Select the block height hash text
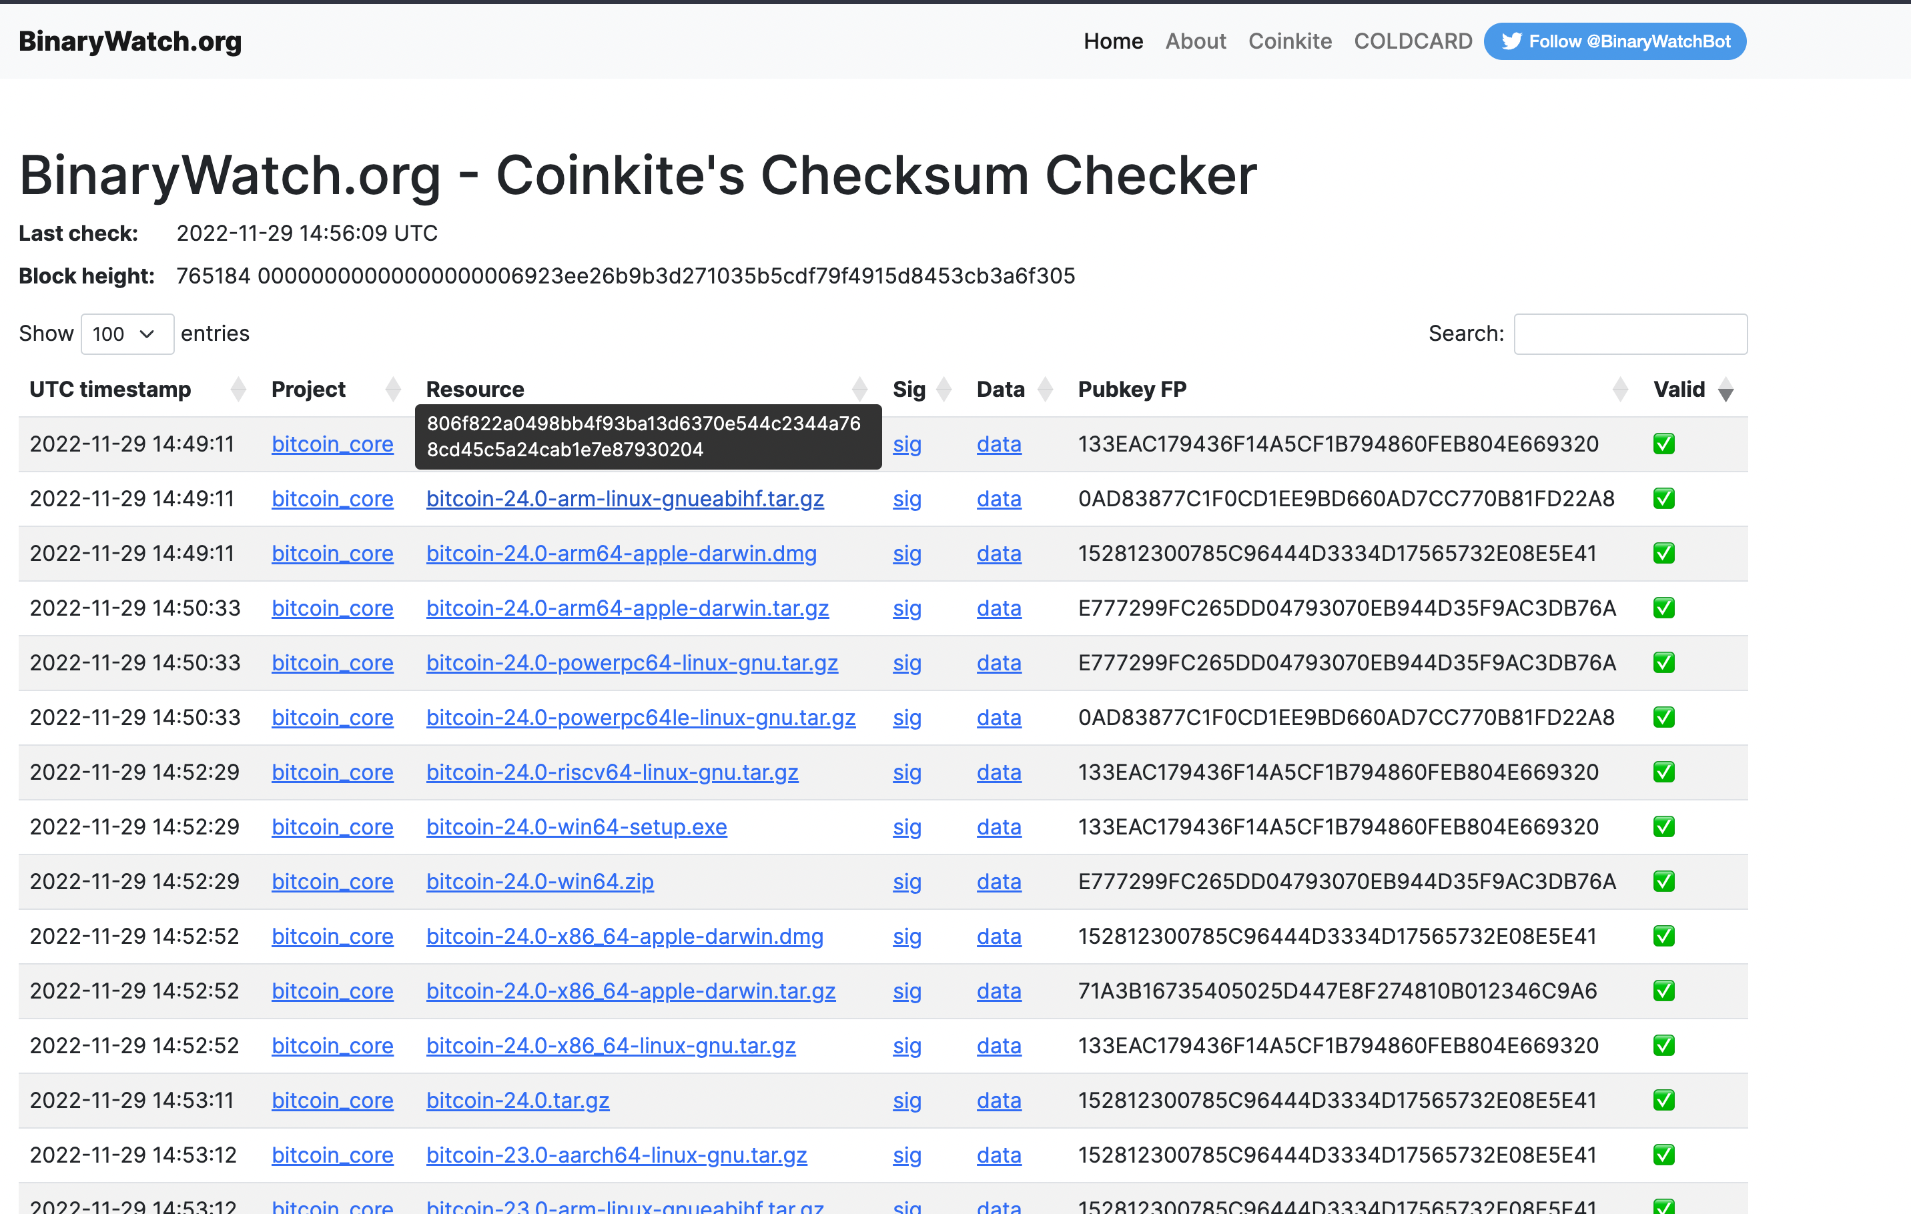 click(x=667, y=276)
